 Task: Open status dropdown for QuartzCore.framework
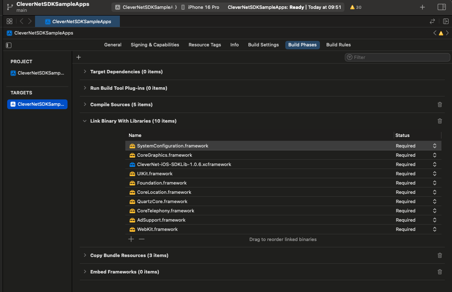(434, 201)
